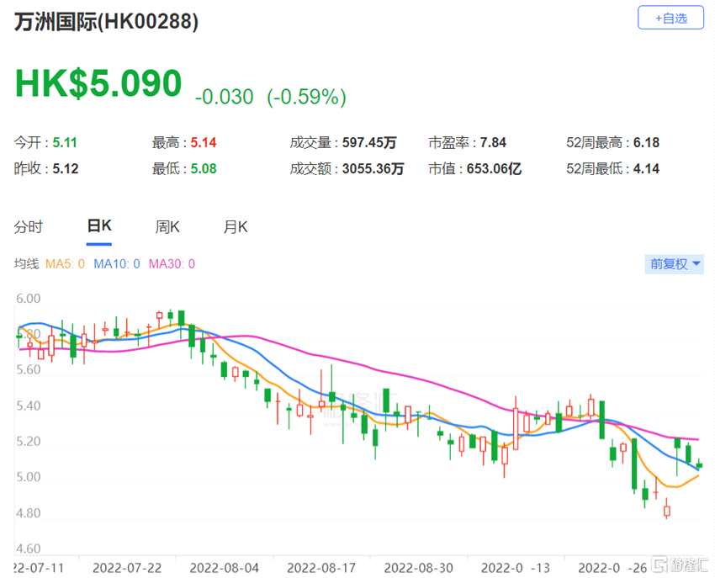The width and height of the screenshot is (715, 578).
Task: Toggle the MA30 moving average label
Action: [172, 263]
